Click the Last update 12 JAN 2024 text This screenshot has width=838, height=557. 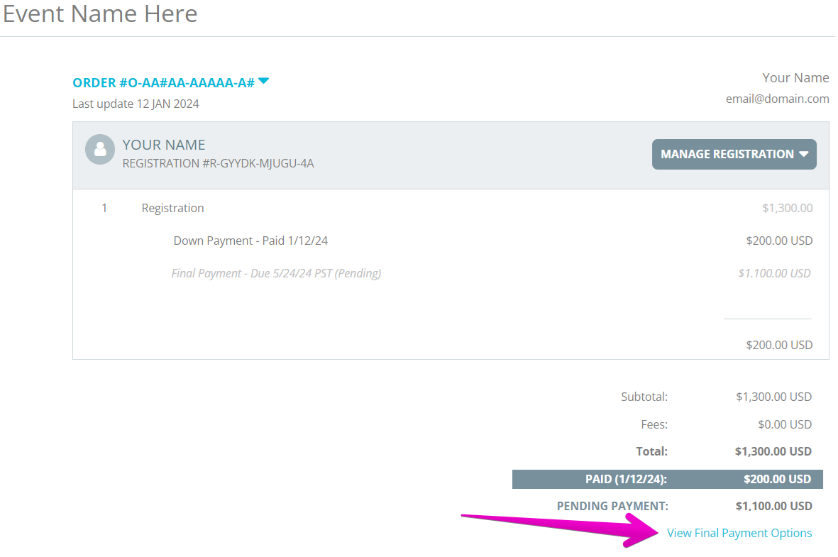click(x=136, y=104)
